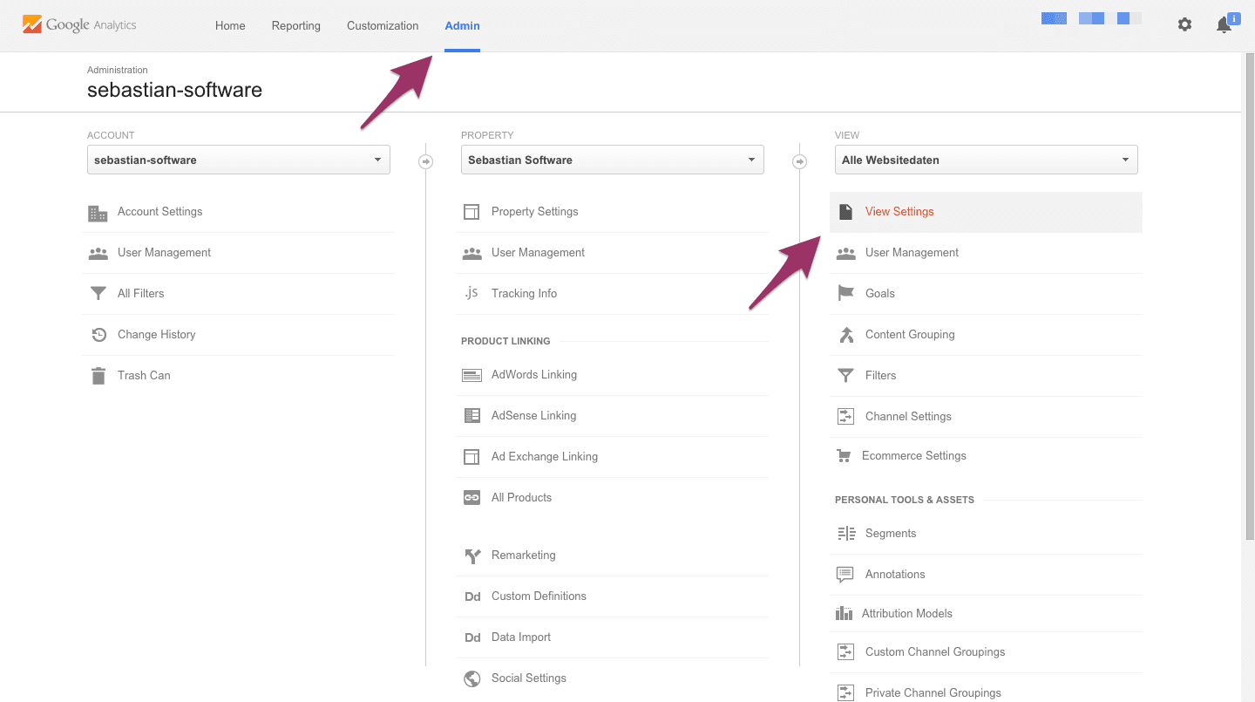
Task: Click the property User Management people icon
Action: click(471, 254)
